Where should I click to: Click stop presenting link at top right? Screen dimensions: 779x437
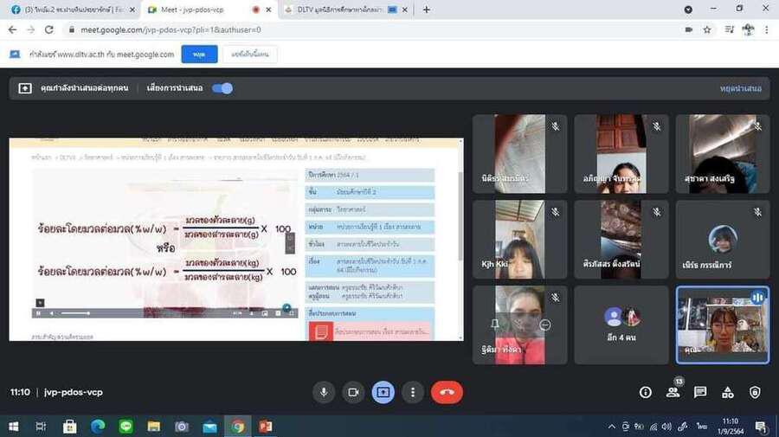(x=740, y=88)
